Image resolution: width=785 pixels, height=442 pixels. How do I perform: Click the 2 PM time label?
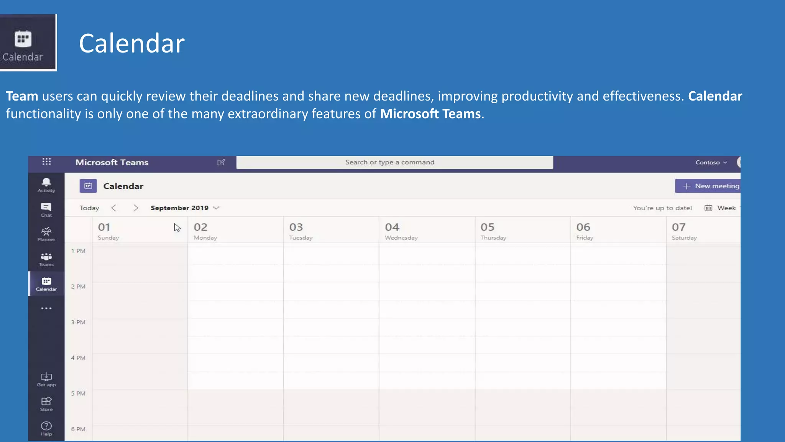pyautogui.click(x=78, y=287)
